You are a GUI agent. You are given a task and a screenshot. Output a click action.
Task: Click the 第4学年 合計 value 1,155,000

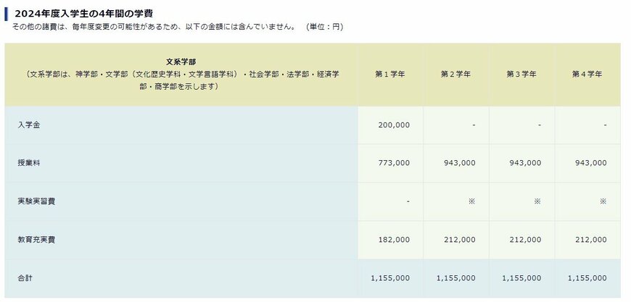tap(586, 278)
